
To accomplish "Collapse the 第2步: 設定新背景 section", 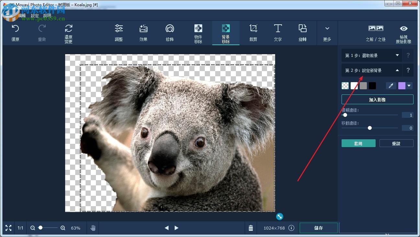I will coord(397,70).
